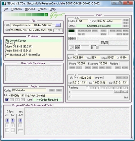Click the H264 codec indicator
The width and height of the screenshot is (135, 141).
click(x=125, y=26)
